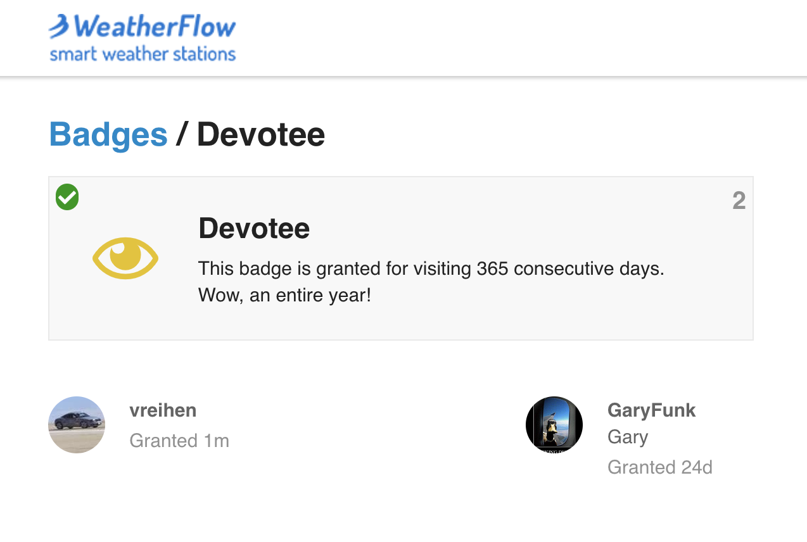Click the bird glyph beside WeatherFlow
This screenshot has height=542, width=807.
[59, 27]
